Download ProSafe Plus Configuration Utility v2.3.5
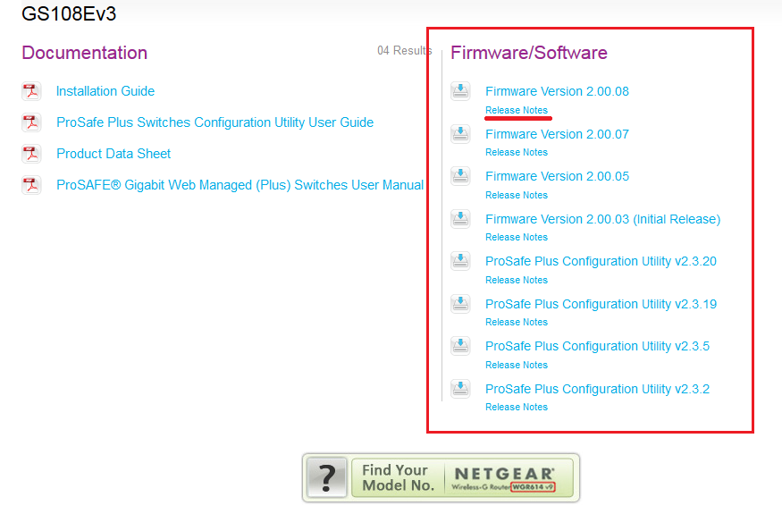 click(x=598, y=346)
